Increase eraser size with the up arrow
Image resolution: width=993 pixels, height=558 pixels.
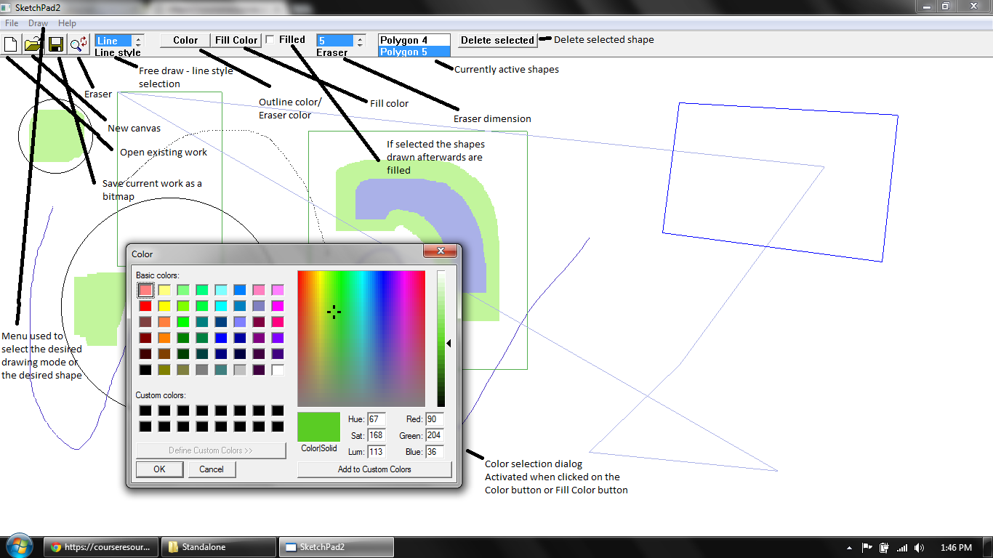click(360, 38)
